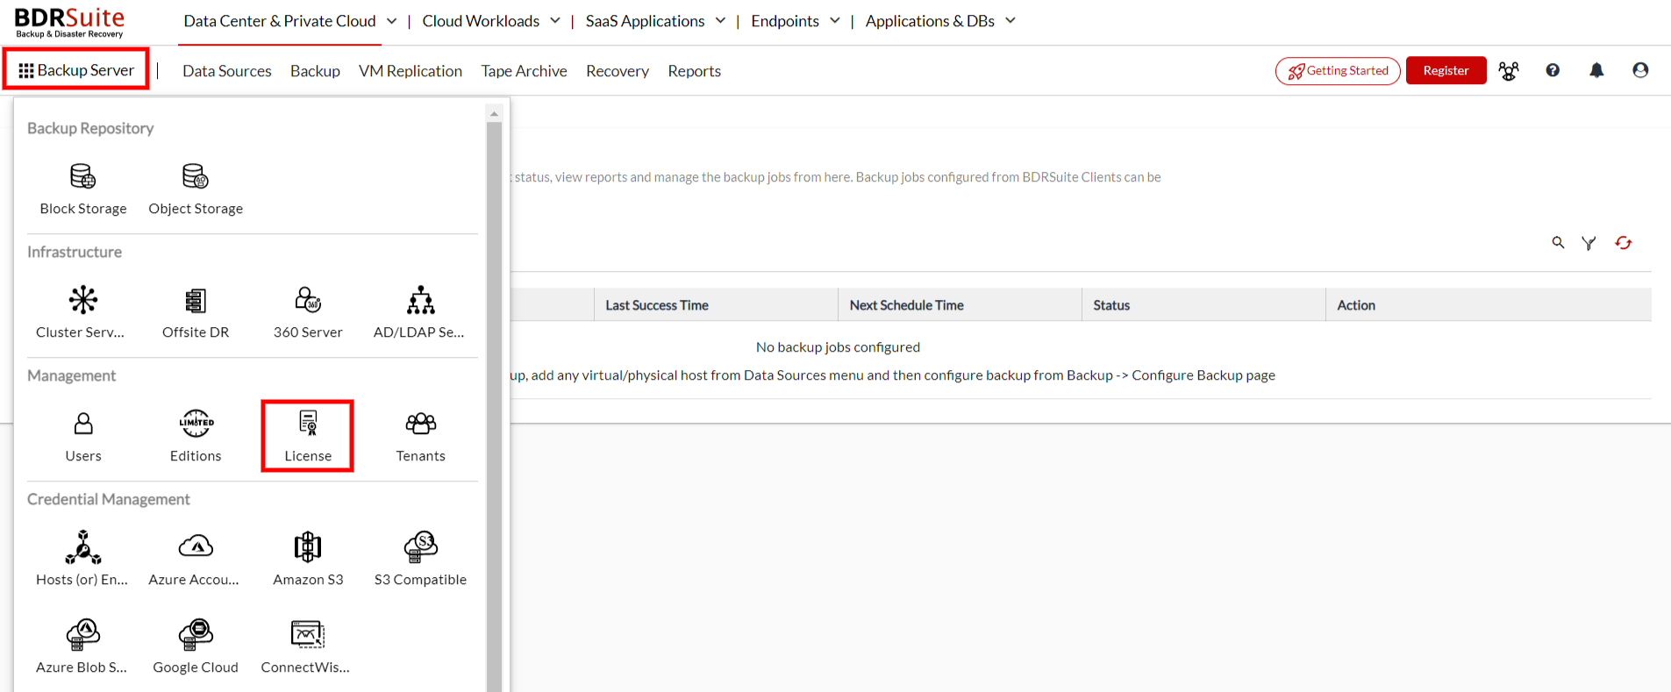Open AD/LDAP Server settings
The height and width of the screenshot is (692, 1671).
[x=420, y=313]
